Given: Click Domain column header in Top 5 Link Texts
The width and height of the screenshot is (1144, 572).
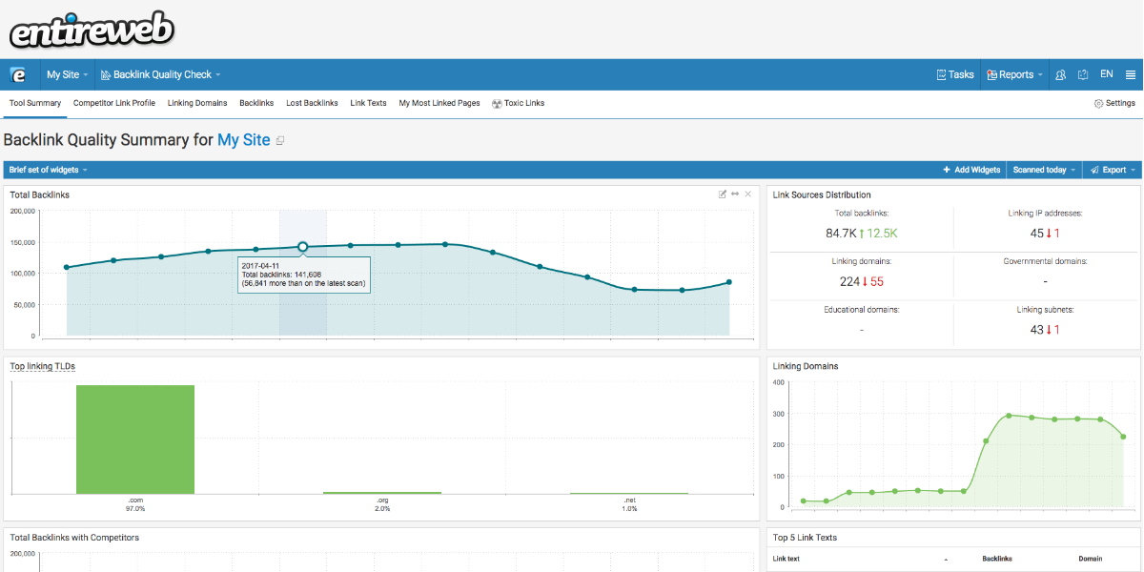Looking at the screenshot, I should [x=1091, y=559].
